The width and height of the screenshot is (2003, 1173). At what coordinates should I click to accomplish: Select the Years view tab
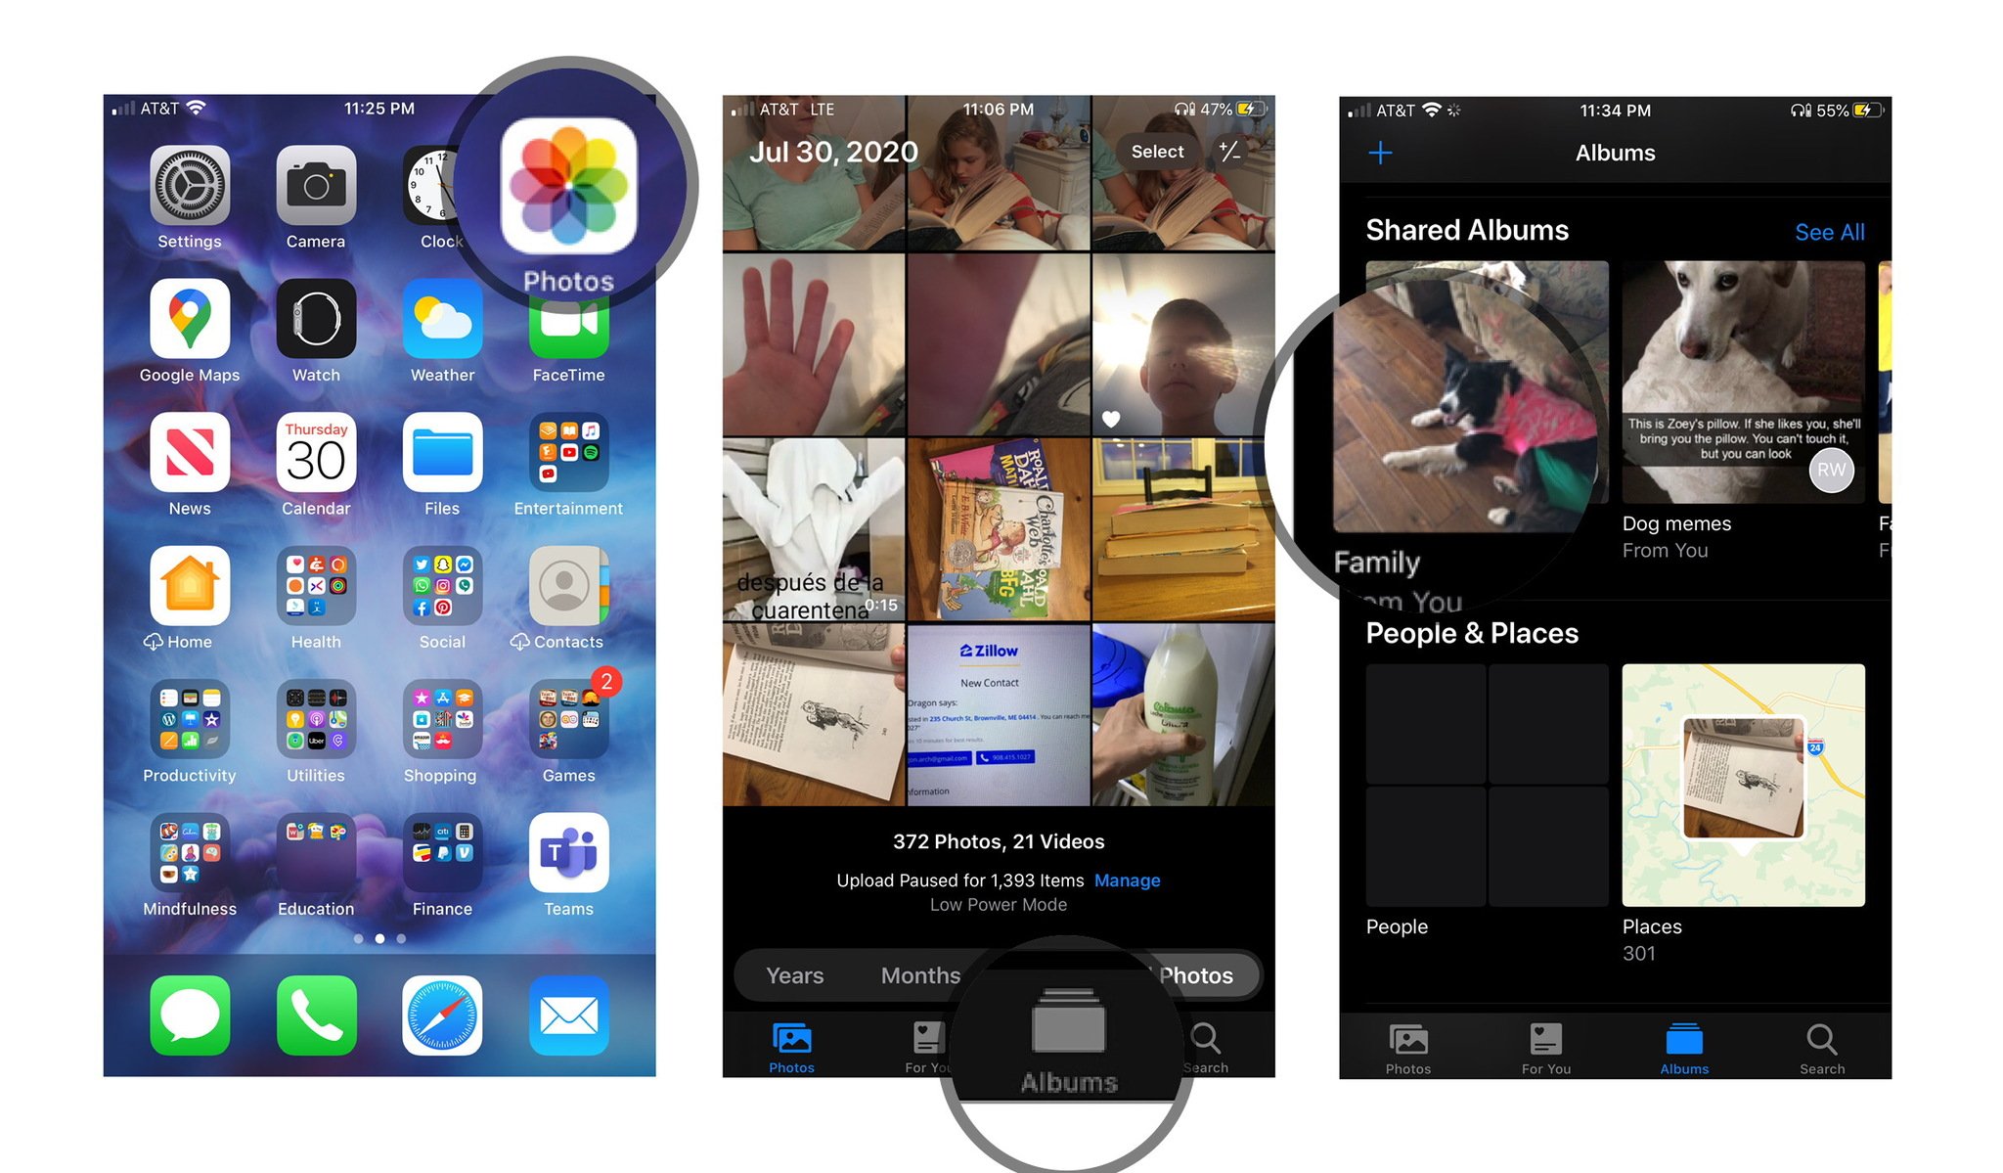point(793,973)
